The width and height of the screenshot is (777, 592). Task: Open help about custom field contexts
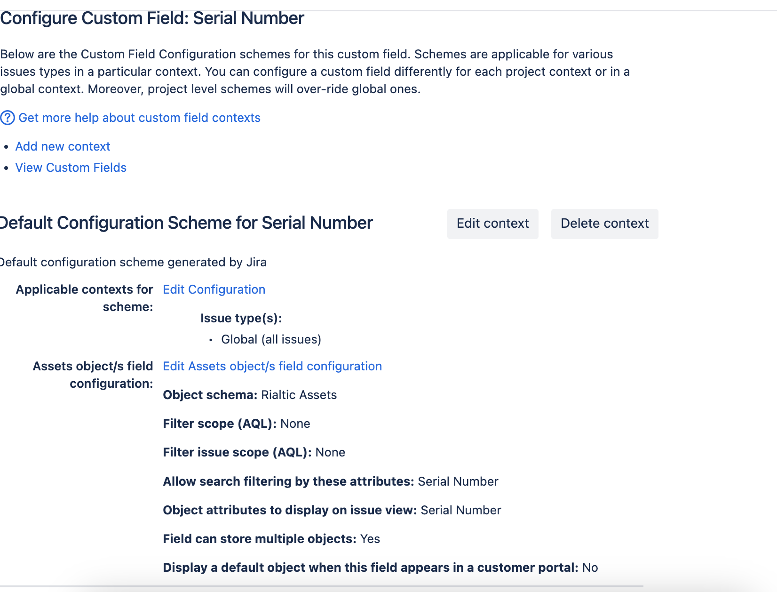click(139, 118)
